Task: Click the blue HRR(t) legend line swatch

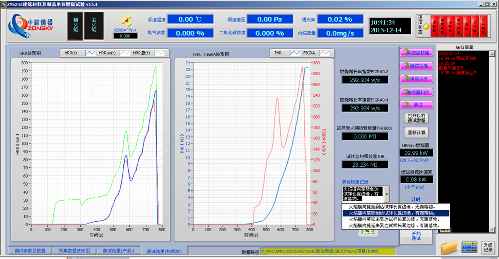Action: point(91,53)
